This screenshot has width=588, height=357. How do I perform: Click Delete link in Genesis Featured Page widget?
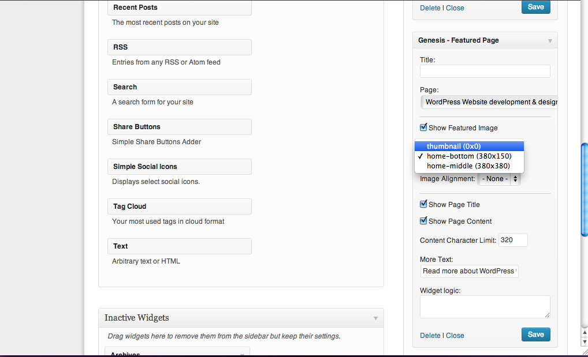coord(430,336)
